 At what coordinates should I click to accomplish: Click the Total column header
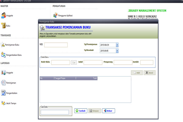87,78
